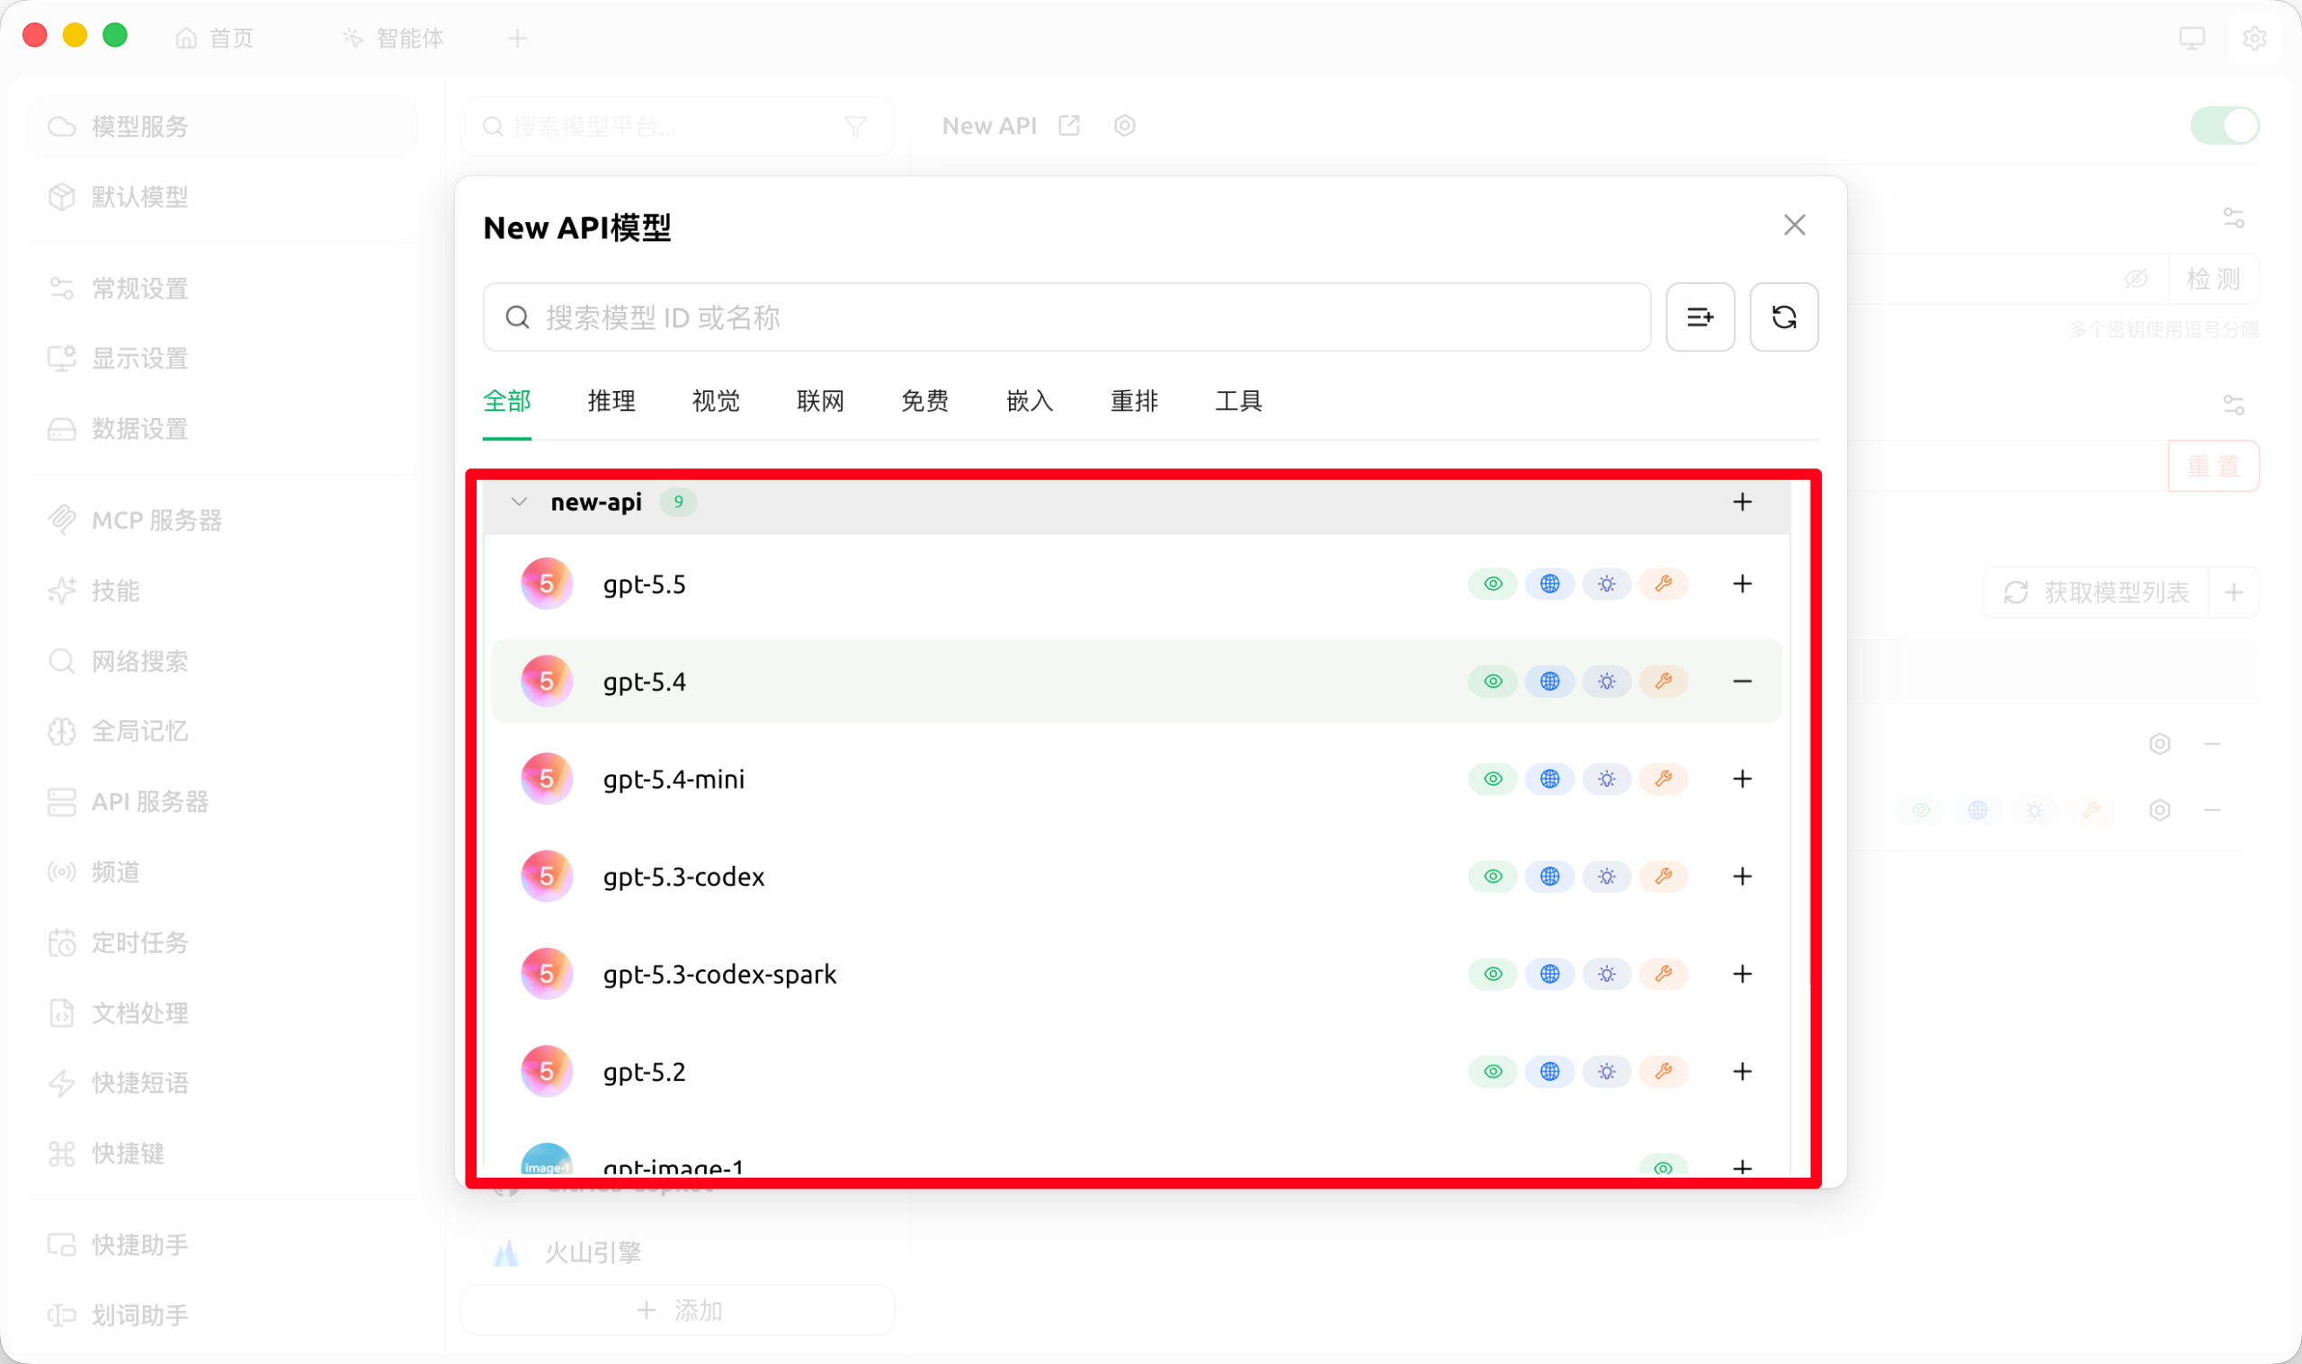This screenshot has height=1364, width=2302.
Task: Remove gpt-5.4 with the minus icon
Action: pyautogui.click(x=1742, y=681)
